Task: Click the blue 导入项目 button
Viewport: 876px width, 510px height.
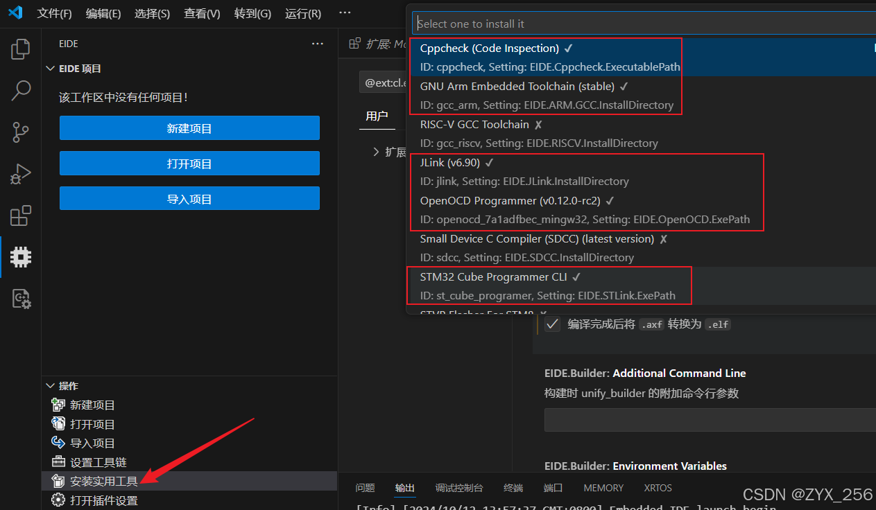Action: (189, 199)
